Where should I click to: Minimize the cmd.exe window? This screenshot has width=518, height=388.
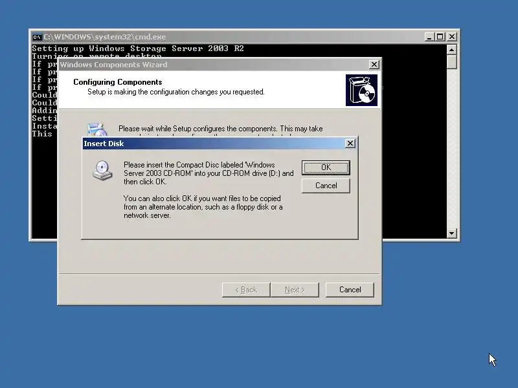429,37
